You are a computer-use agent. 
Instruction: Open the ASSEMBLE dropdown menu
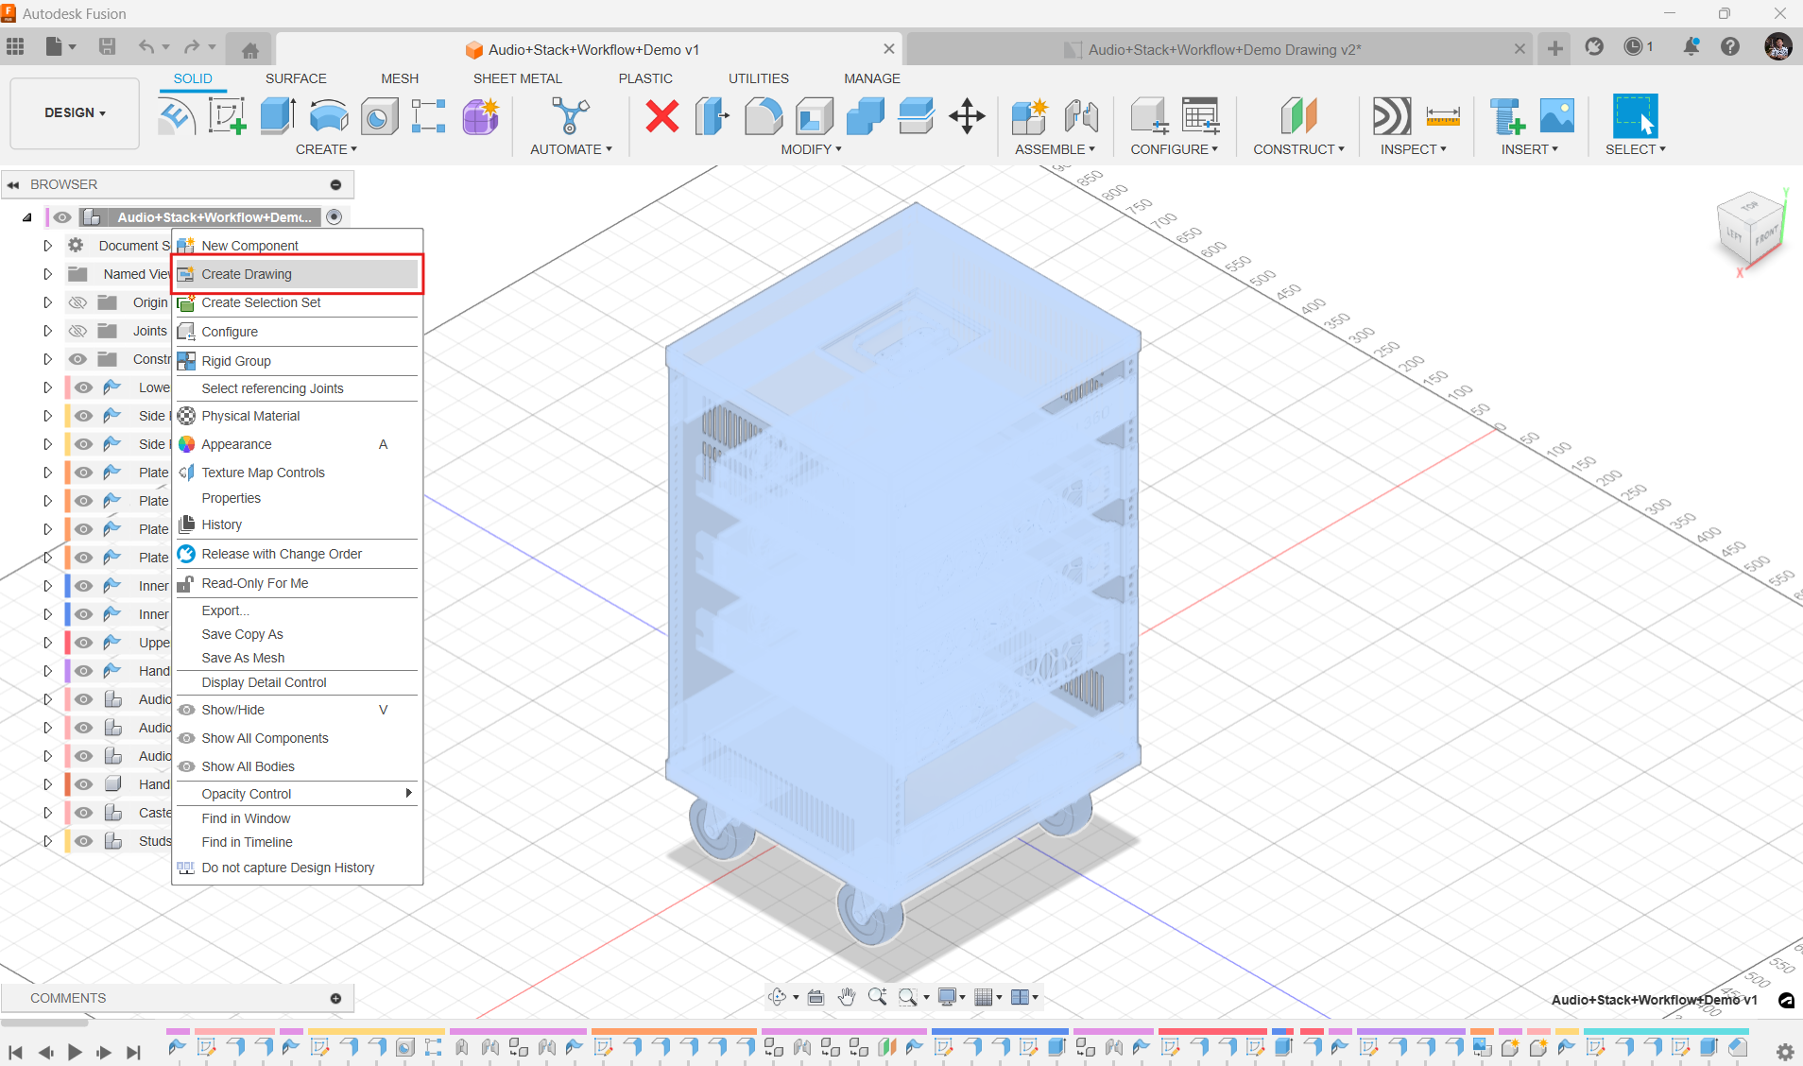tap(1055, 149)
